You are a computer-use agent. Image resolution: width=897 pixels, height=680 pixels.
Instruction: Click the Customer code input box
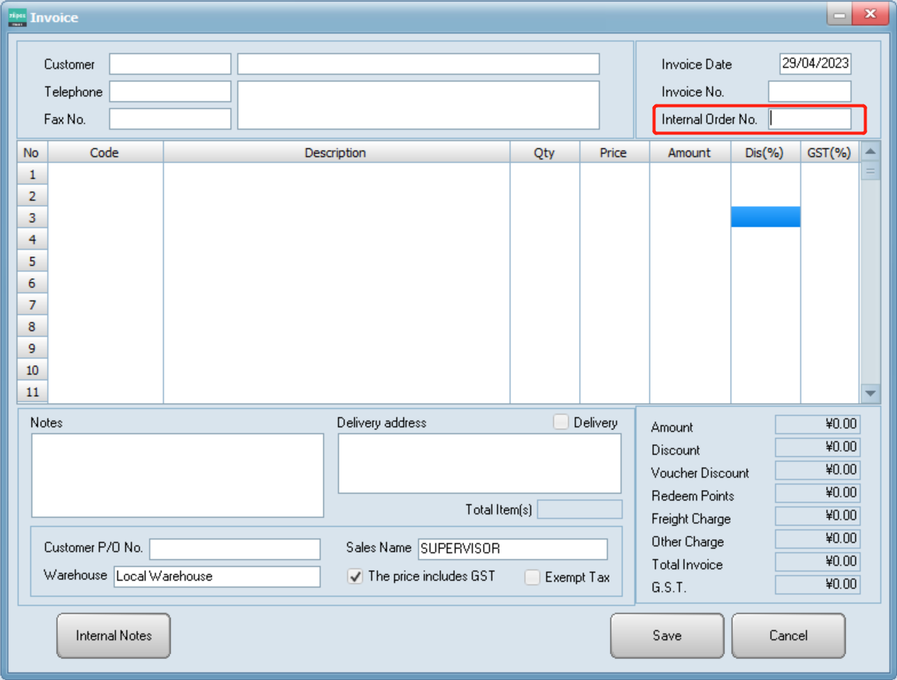pos(169,64)
